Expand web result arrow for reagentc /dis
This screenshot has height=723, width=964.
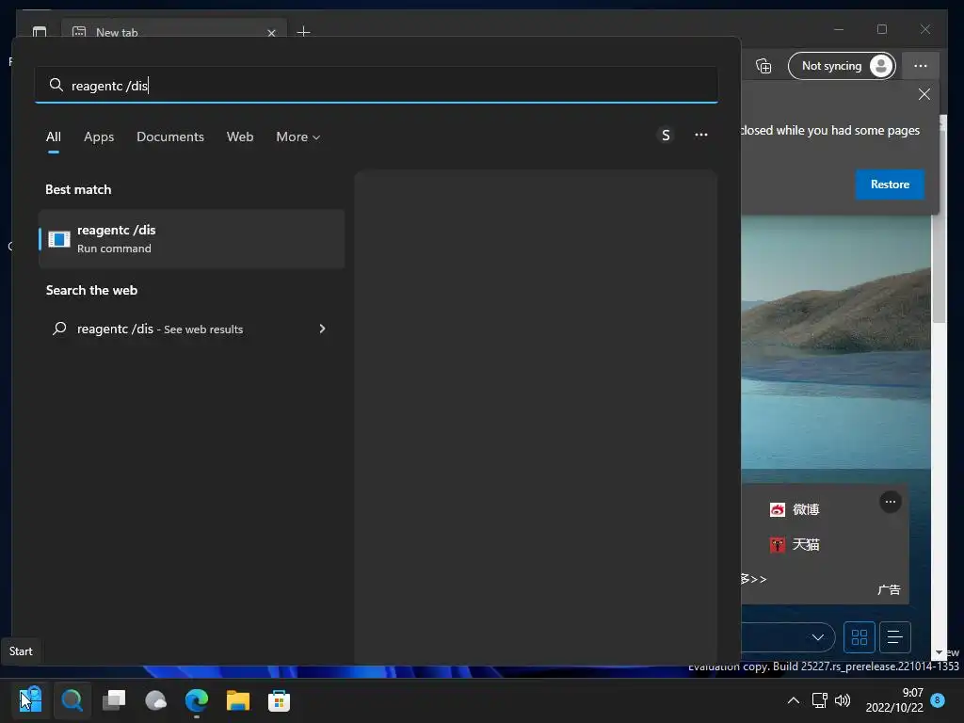tap(322, 329)
